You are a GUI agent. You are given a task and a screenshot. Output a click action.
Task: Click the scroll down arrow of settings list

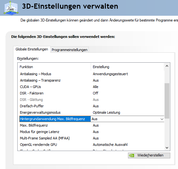tap(167, 147)
